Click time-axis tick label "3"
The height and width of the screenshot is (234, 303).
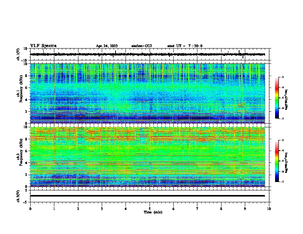click(x=102, y=209)
